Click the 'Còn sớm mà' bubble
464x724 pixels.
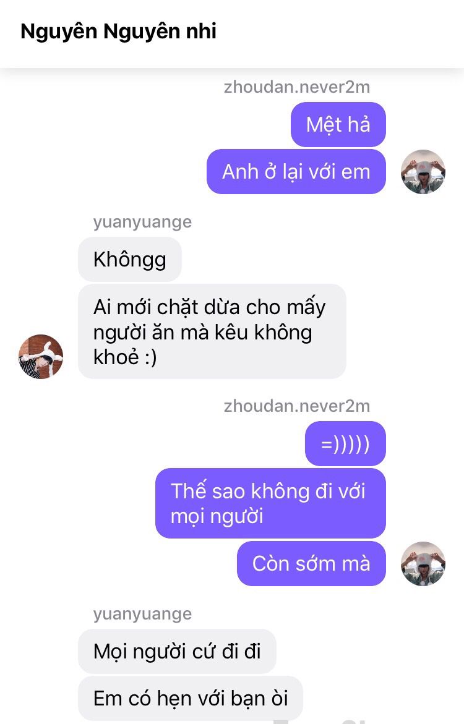311,564
